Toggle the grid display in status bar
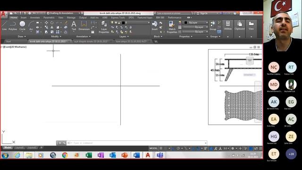The width and height of the screenshot is (302, 170). 161,148
